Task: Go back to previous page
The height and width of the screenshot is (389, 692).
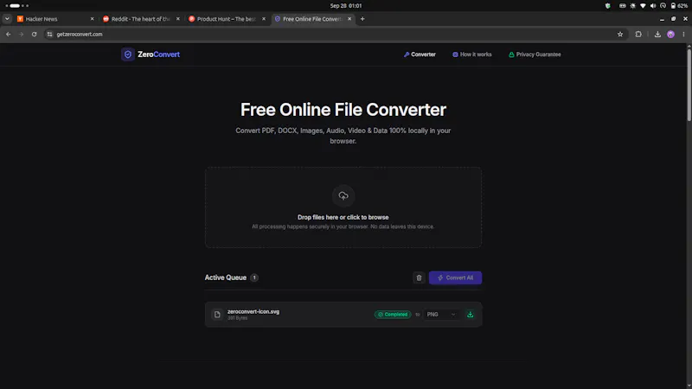Action: pyautogui.click(x=9, y=34)
